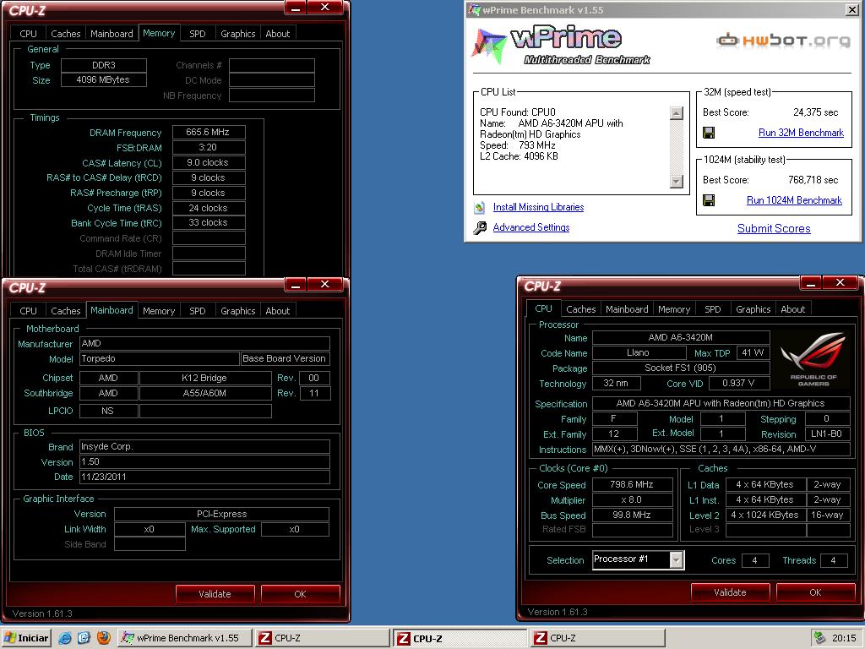This screenshot has height=649, width=865.
Task: Open CPU tab in Memory window
Action: 28,34
